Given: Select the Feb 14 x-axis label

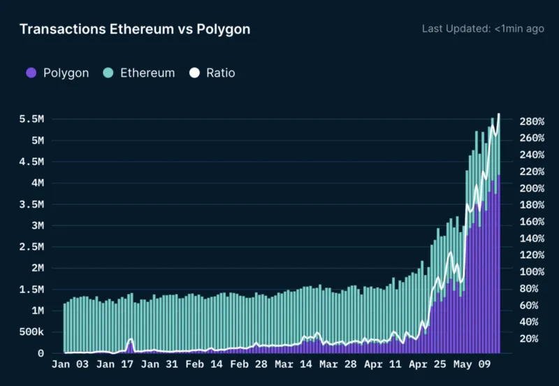Looking at the screenshot, I should click(x=204, y=364).
